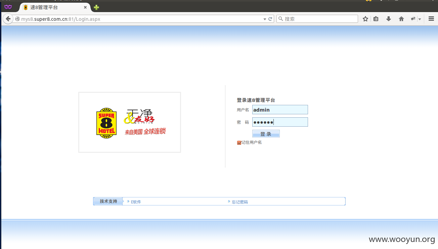Click the globe site identity icon

tap(17, 19)
